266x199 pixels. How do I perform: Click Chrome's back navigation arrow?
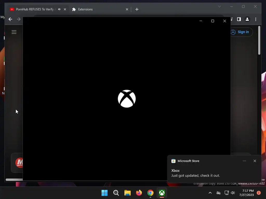click(10, 19)
